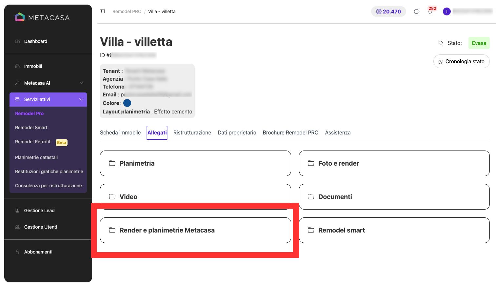This screenshot has height=284, width=496.
Task: Open the Documenti folder card
Action: (394, 197)
